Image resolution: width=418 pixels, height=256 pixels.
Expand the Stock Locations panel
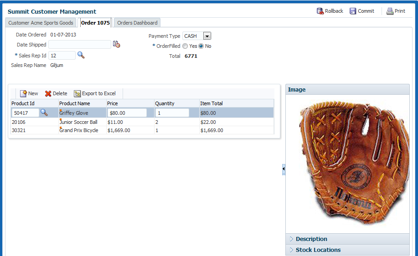291,250
